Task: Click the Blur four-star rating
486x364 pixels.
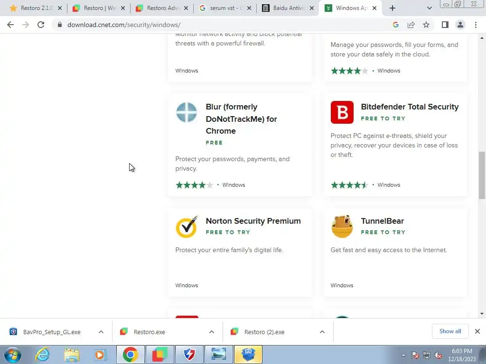Action: click(x=194, y=185)
